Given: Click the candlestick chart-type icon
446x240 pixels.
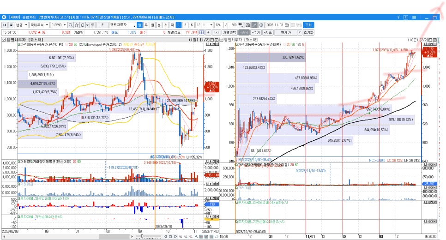Looking at the screenshot, I should pos(241,25).
